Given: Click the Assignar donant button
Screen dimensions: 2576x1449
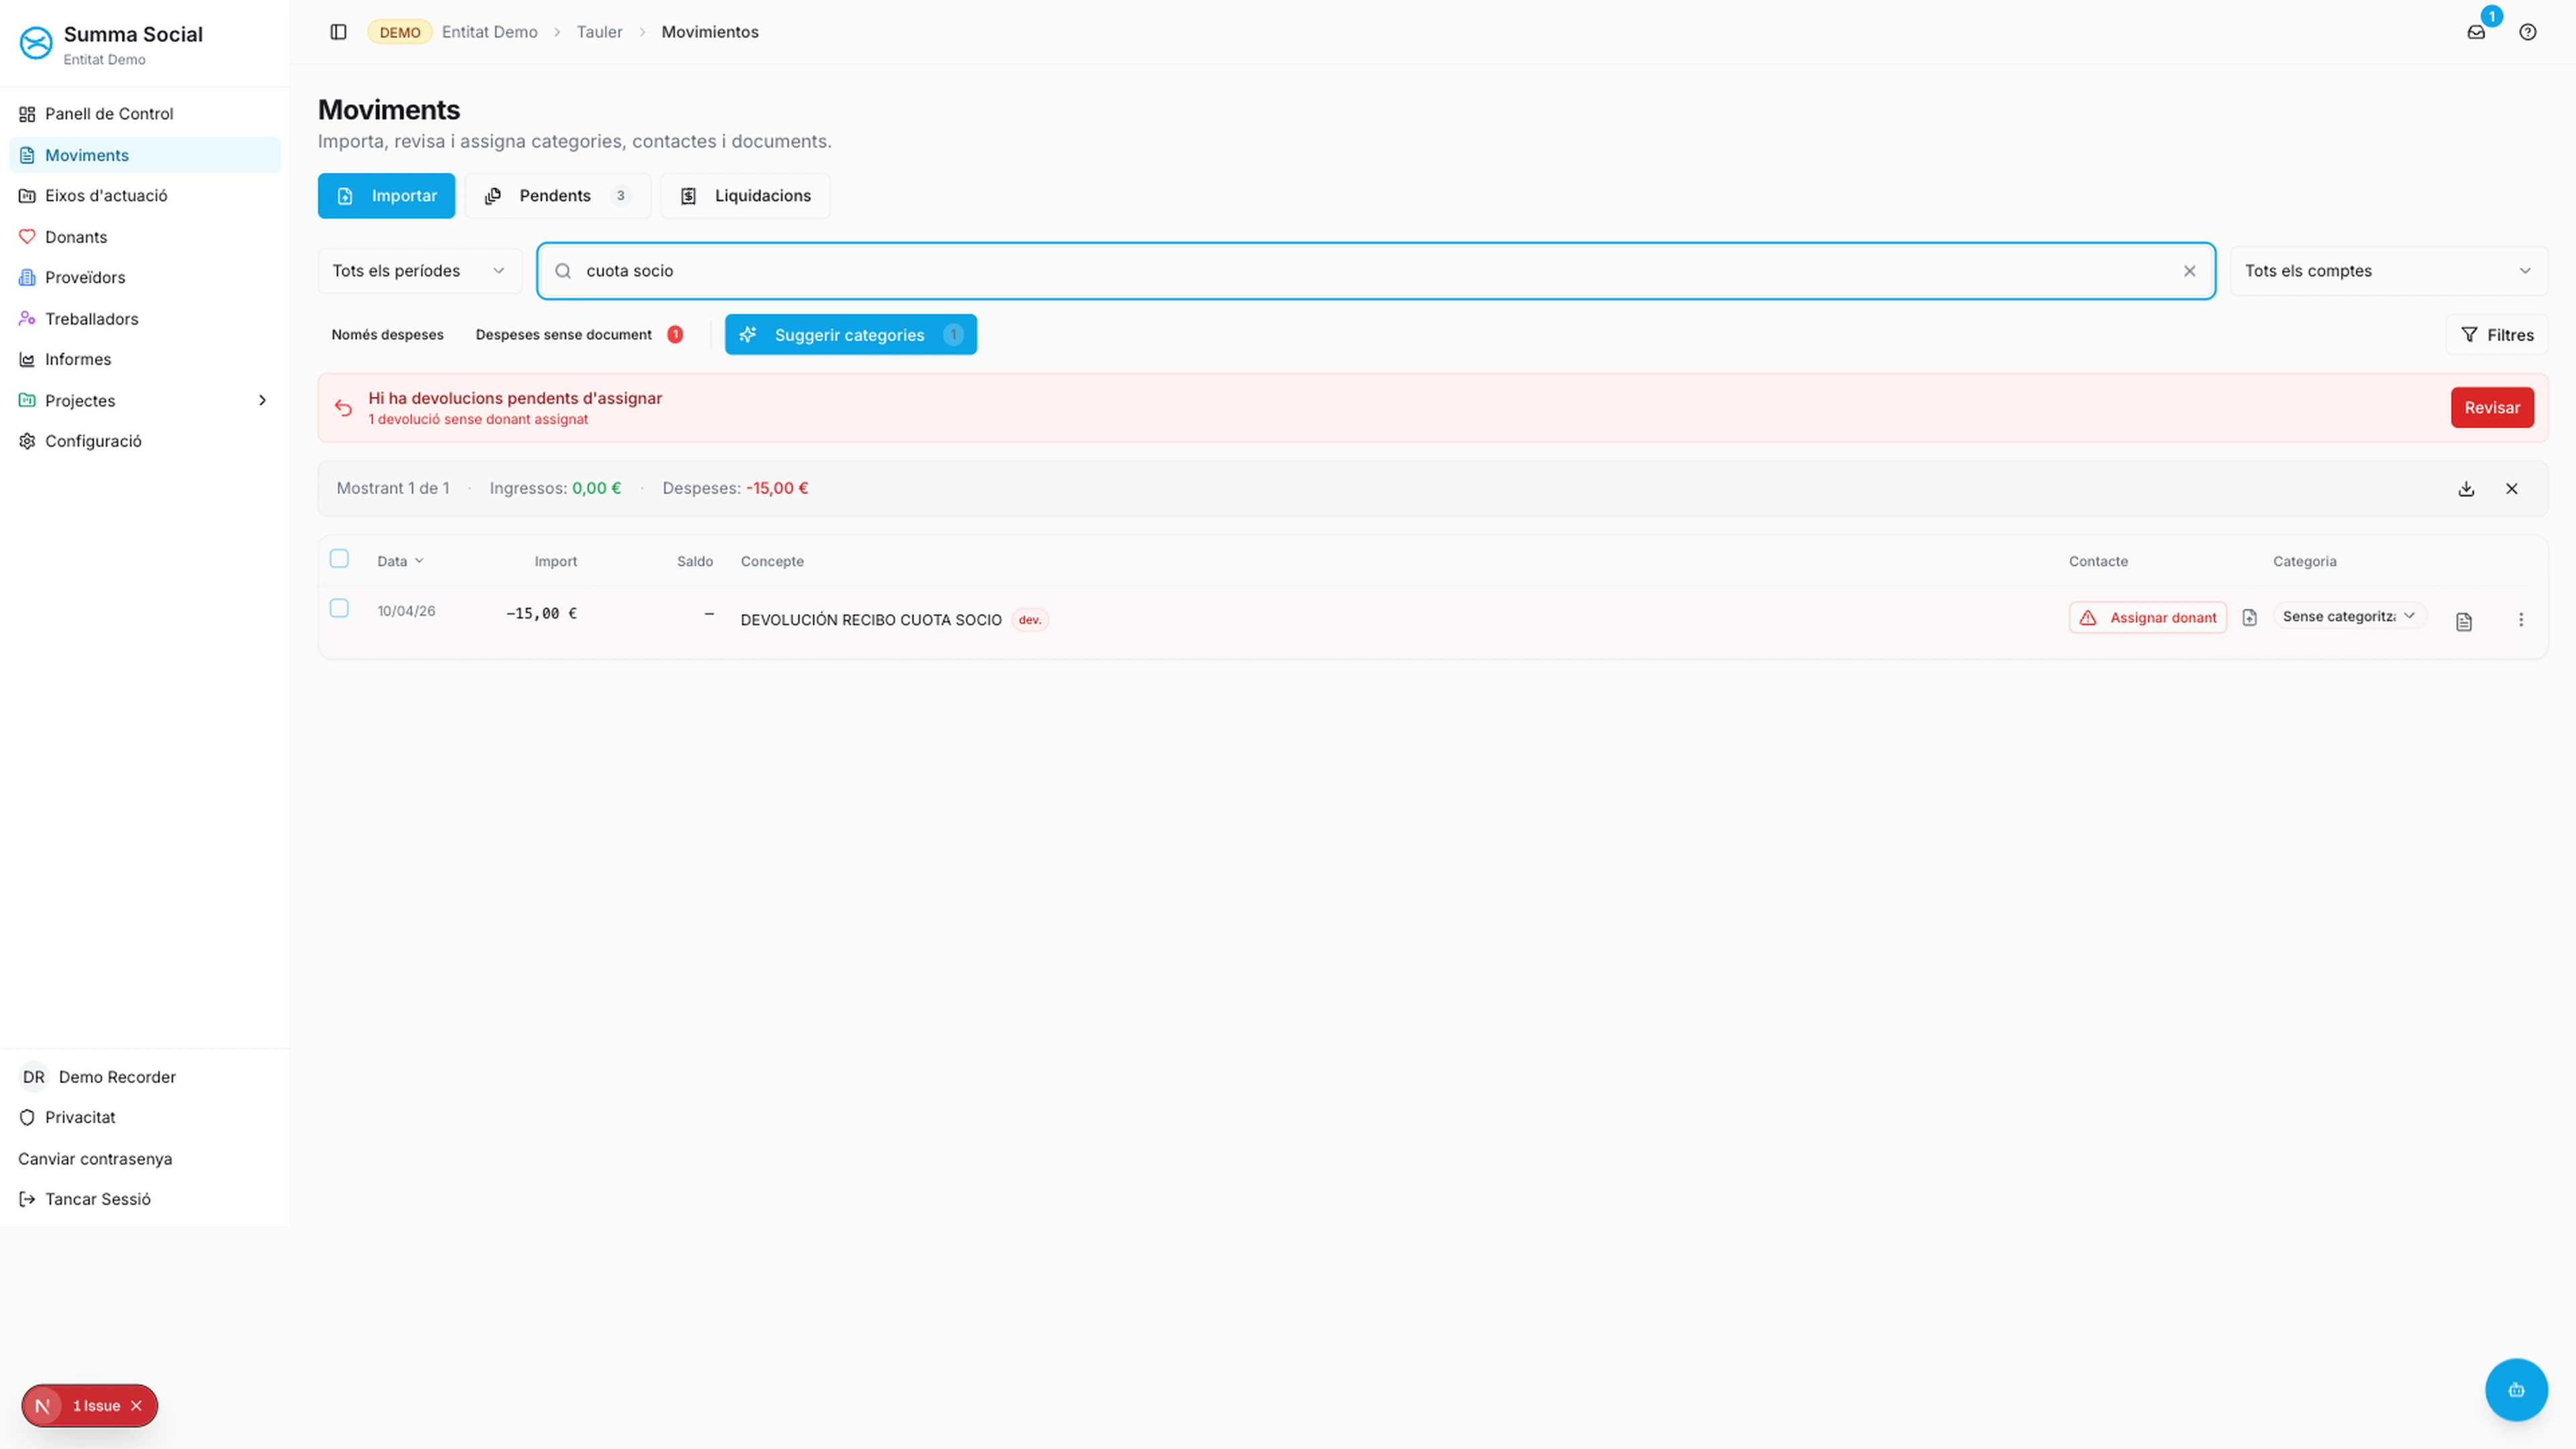Looking at the screenshot, I should [x=2148, y=618].
